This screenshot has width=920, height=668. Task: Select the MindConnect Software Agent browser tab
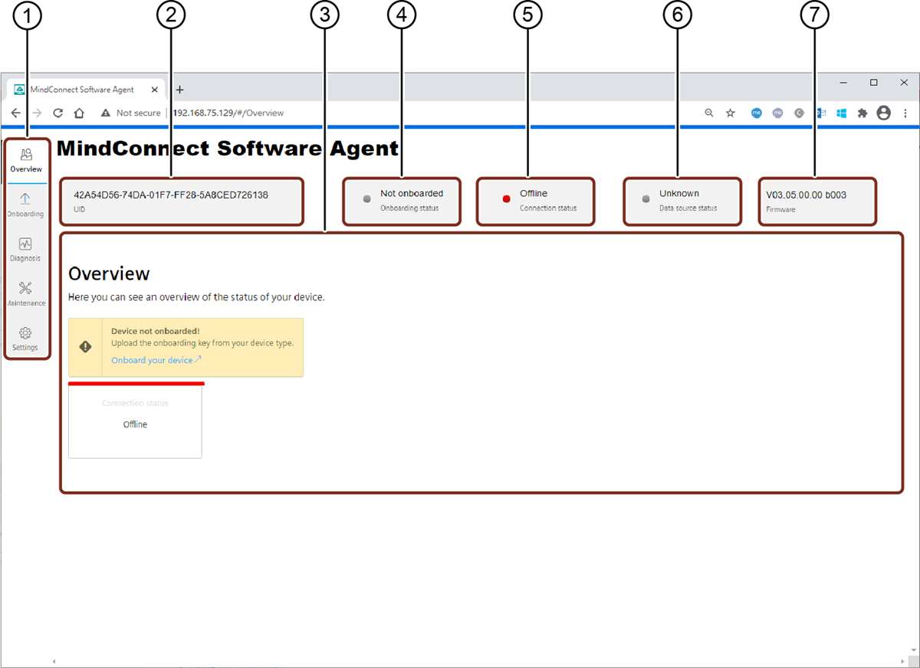(87, 90)
